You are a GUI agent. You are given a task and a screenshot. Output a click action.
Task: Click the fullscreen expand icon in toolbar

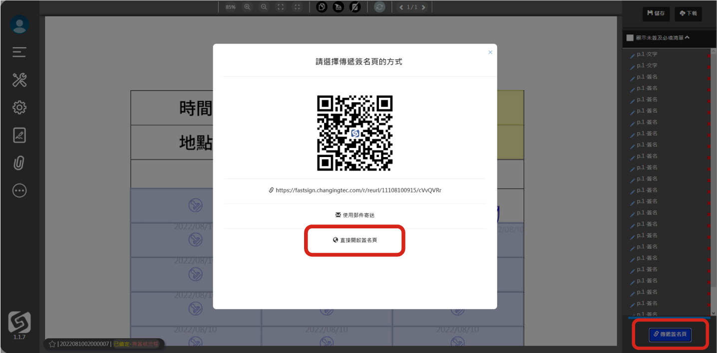281,7
